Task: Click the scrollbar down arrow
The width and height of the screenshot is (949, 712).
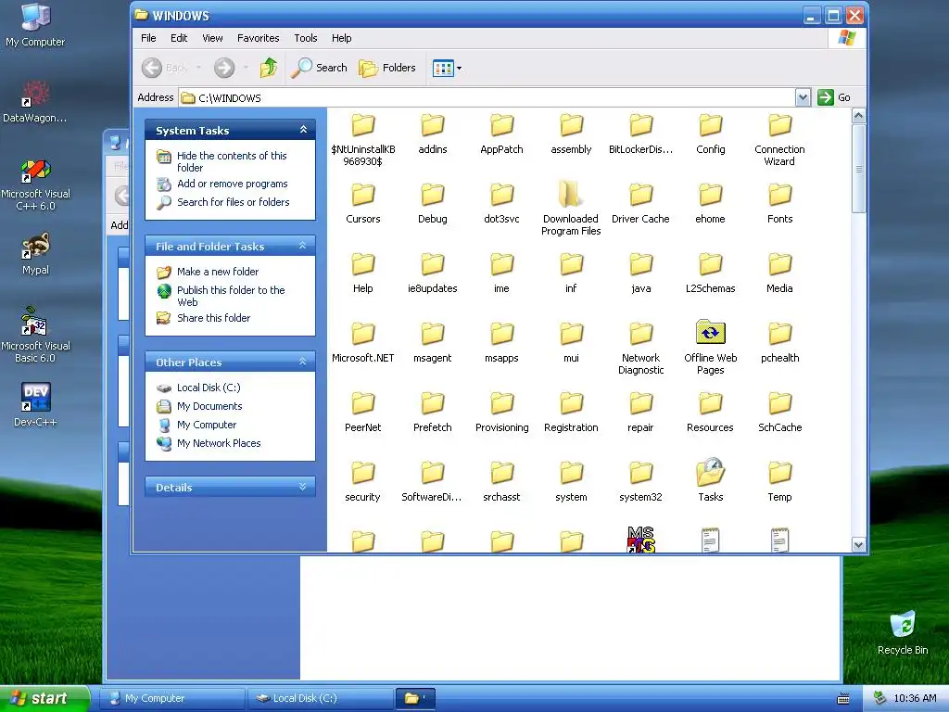Action: [858, 545]
